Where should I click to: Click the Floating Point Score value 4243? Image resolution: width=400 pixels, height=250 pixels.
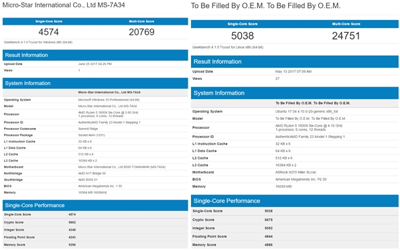[72, 237]
